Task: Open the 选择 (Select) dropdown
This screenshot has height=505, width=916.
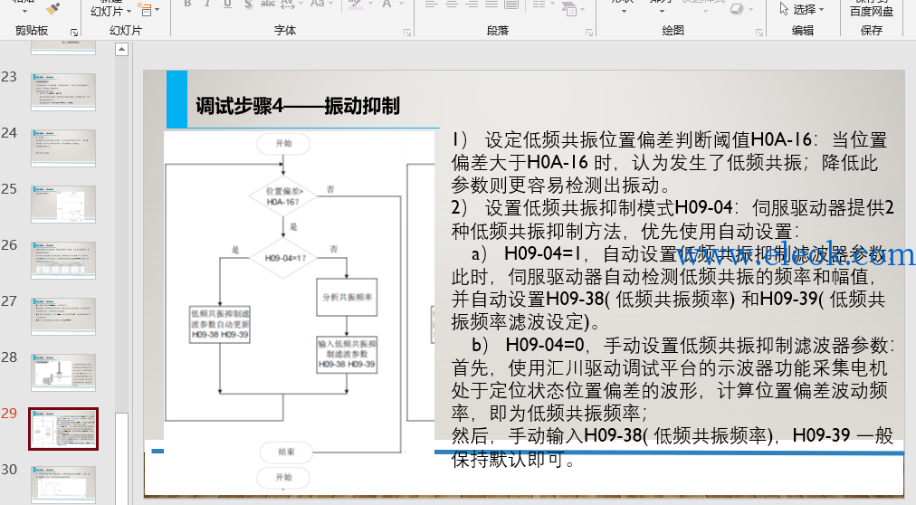Action: point(802,9)
